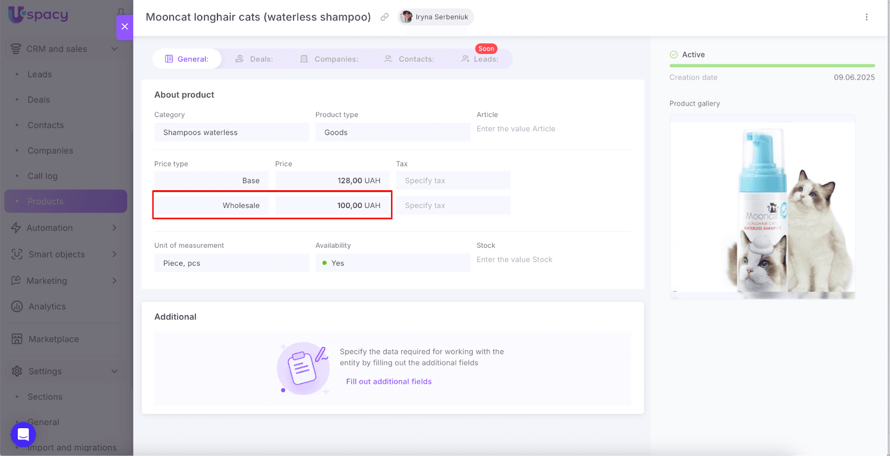This screenshot has height=456, width=890.
Task: Click Fill out additional fields link
Action: point(389,381)
